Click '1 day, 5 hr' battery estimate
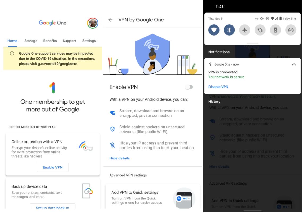Viewport: 302px width, 213px height. 289,19
